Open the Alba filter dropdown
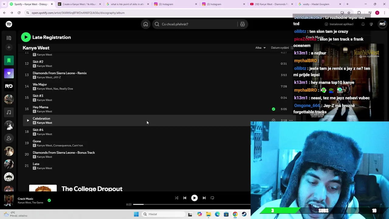 pyautogui.click(x=260, y=48)
